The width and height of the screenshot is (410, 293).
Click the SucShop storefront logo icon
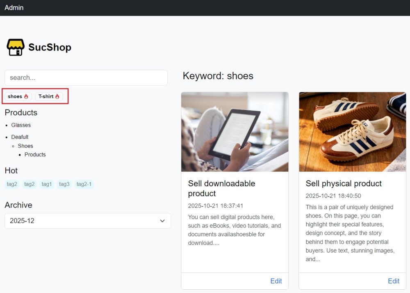(16, 48)
